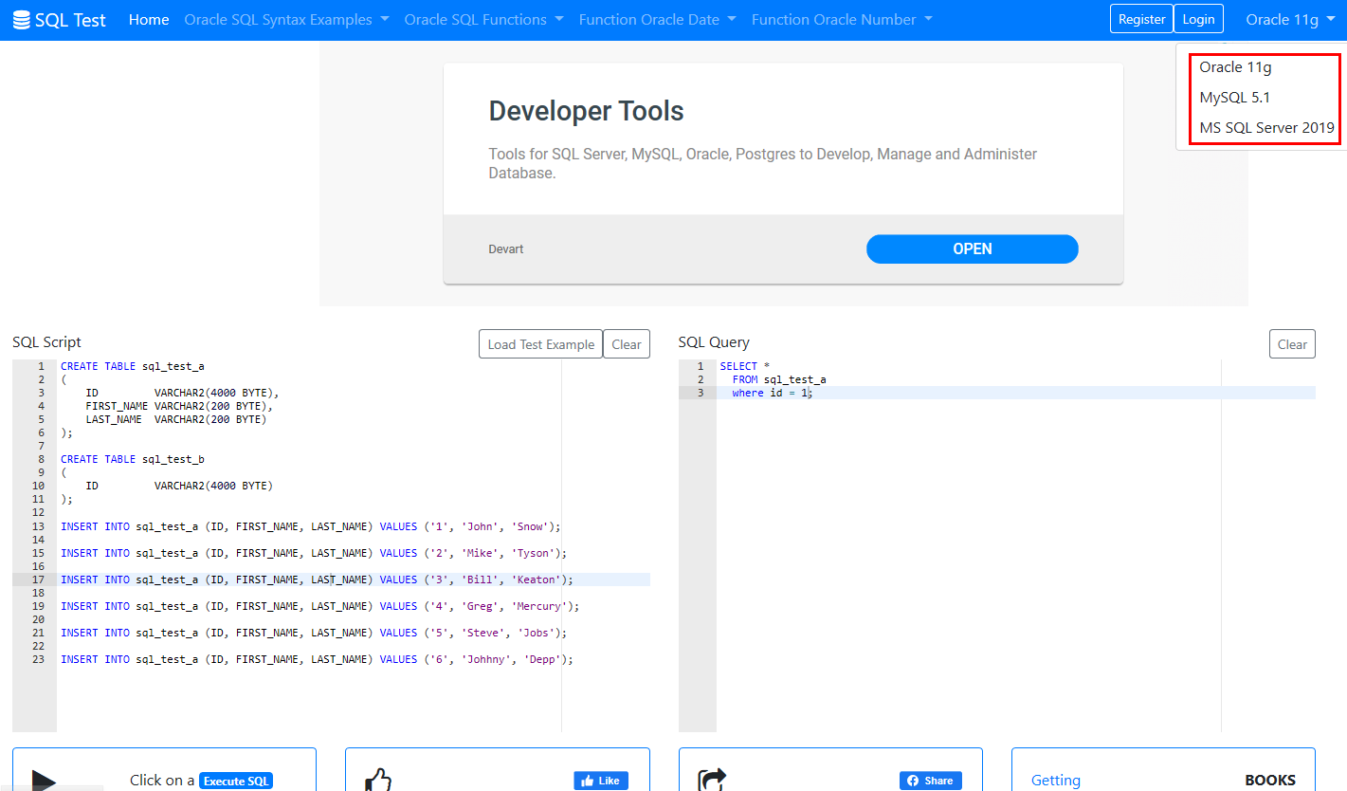Click the SQL Query panel title
This screenshot has height=791, width=1347.
[714, 342]
